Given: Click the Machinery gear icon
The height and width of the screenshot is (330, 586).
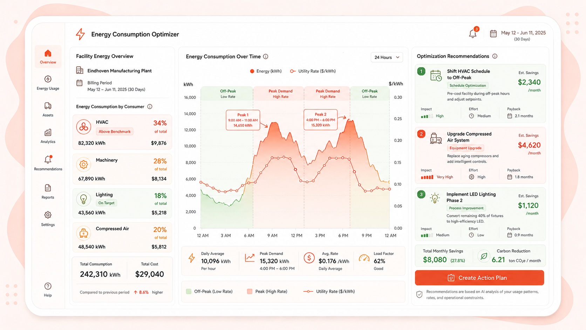Looking at the screenshot, I should coord(83,164).
